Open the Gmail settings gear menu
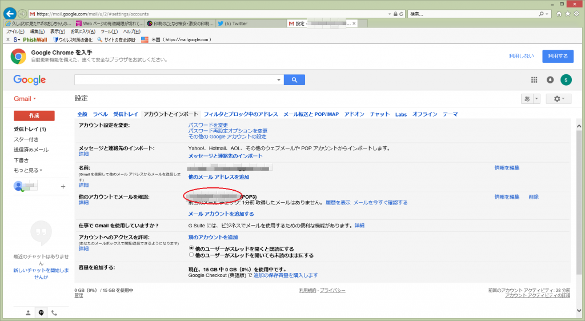This screenshot has height=321, width=585. point(559,99)
